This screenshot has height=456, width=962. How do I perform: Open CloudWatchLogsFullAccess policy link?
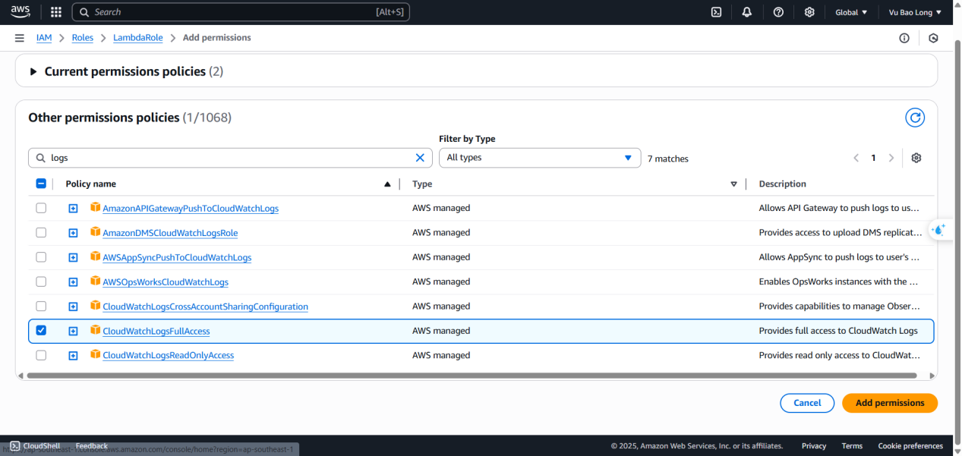[x=156, y=332]
